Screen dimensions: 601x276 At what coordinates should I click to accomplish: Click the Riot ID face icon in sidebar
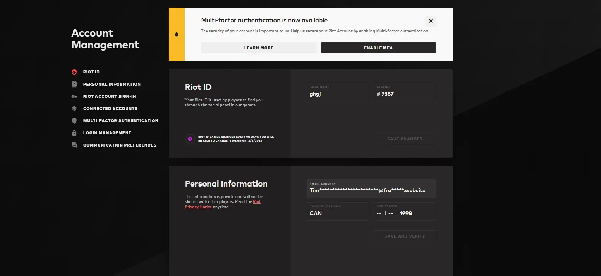pos(74,72)
